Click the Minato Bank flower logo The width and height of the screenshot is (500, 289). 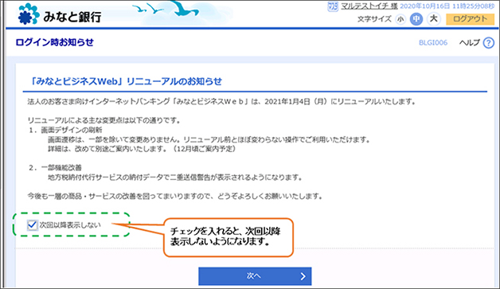pos(29,14)
